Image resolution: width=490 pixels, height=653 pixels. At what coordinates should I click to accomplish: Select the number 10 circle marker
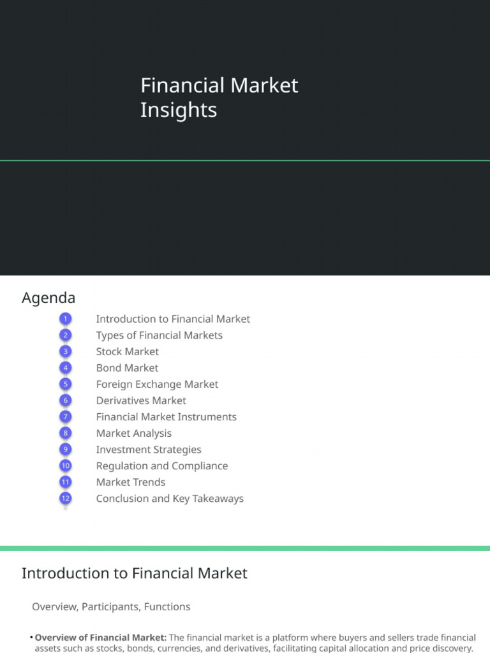(x=65, y=466)
